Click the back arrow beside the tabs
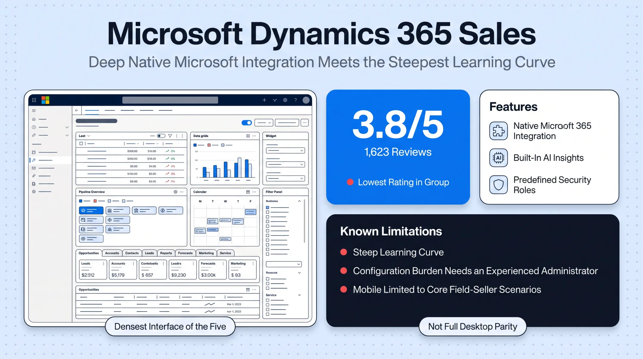The height and width of the screenshot is (359, 643). [x=77, y=110]
